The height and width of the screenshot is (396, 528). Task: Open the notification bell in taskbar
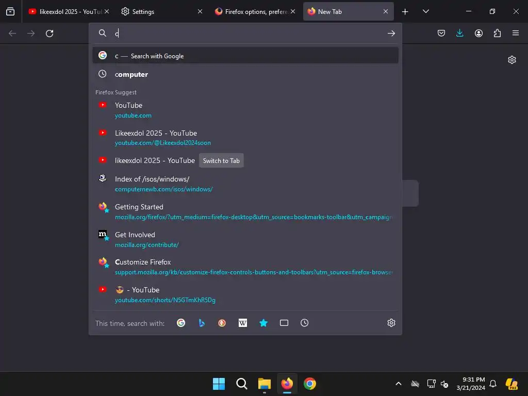493,384
